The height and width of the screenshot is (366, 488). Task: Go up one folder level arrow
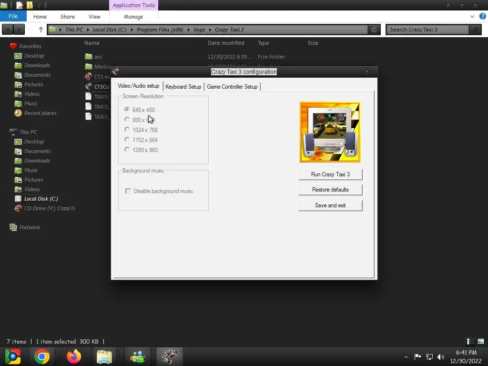click(x=41, y=30)
